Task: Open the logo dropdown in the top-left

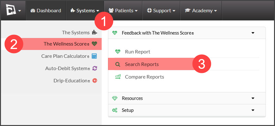Action: (x=13, y=10)
